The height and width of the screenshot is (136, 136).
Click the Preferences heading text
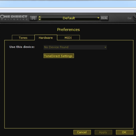pos(68,29)
